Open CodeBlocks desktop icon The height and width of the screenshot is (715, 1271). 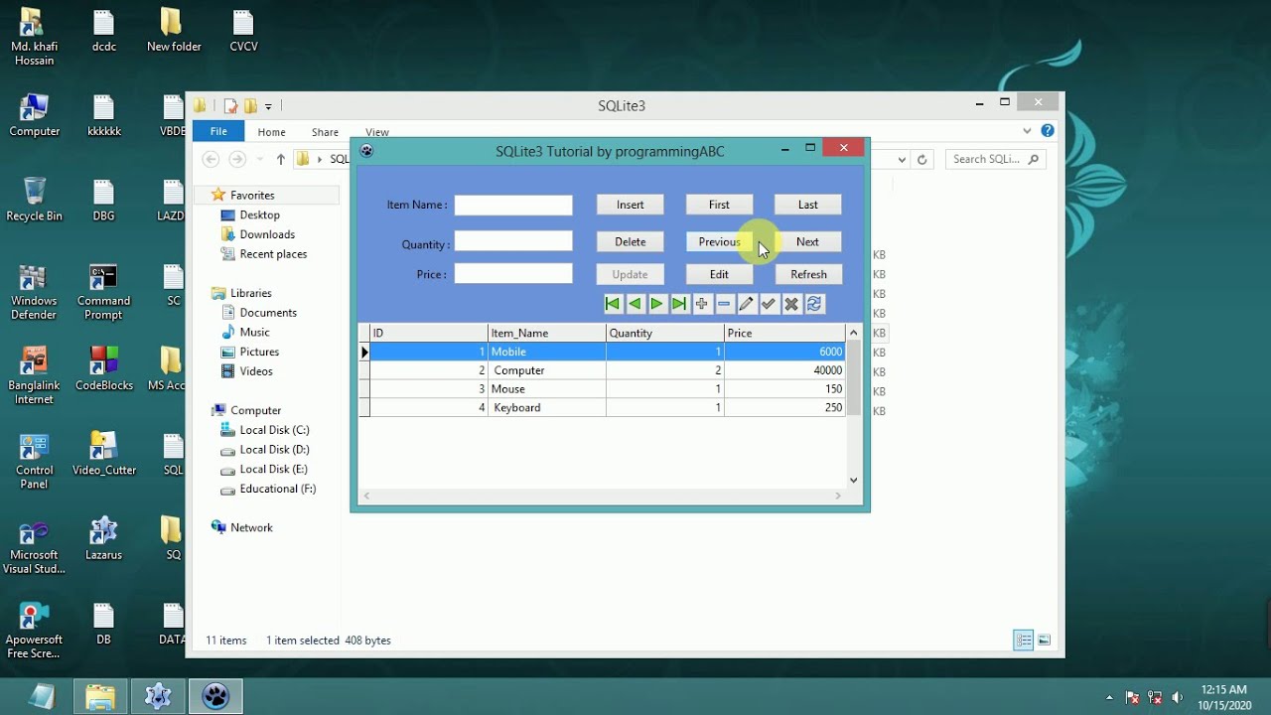[103, 368]
